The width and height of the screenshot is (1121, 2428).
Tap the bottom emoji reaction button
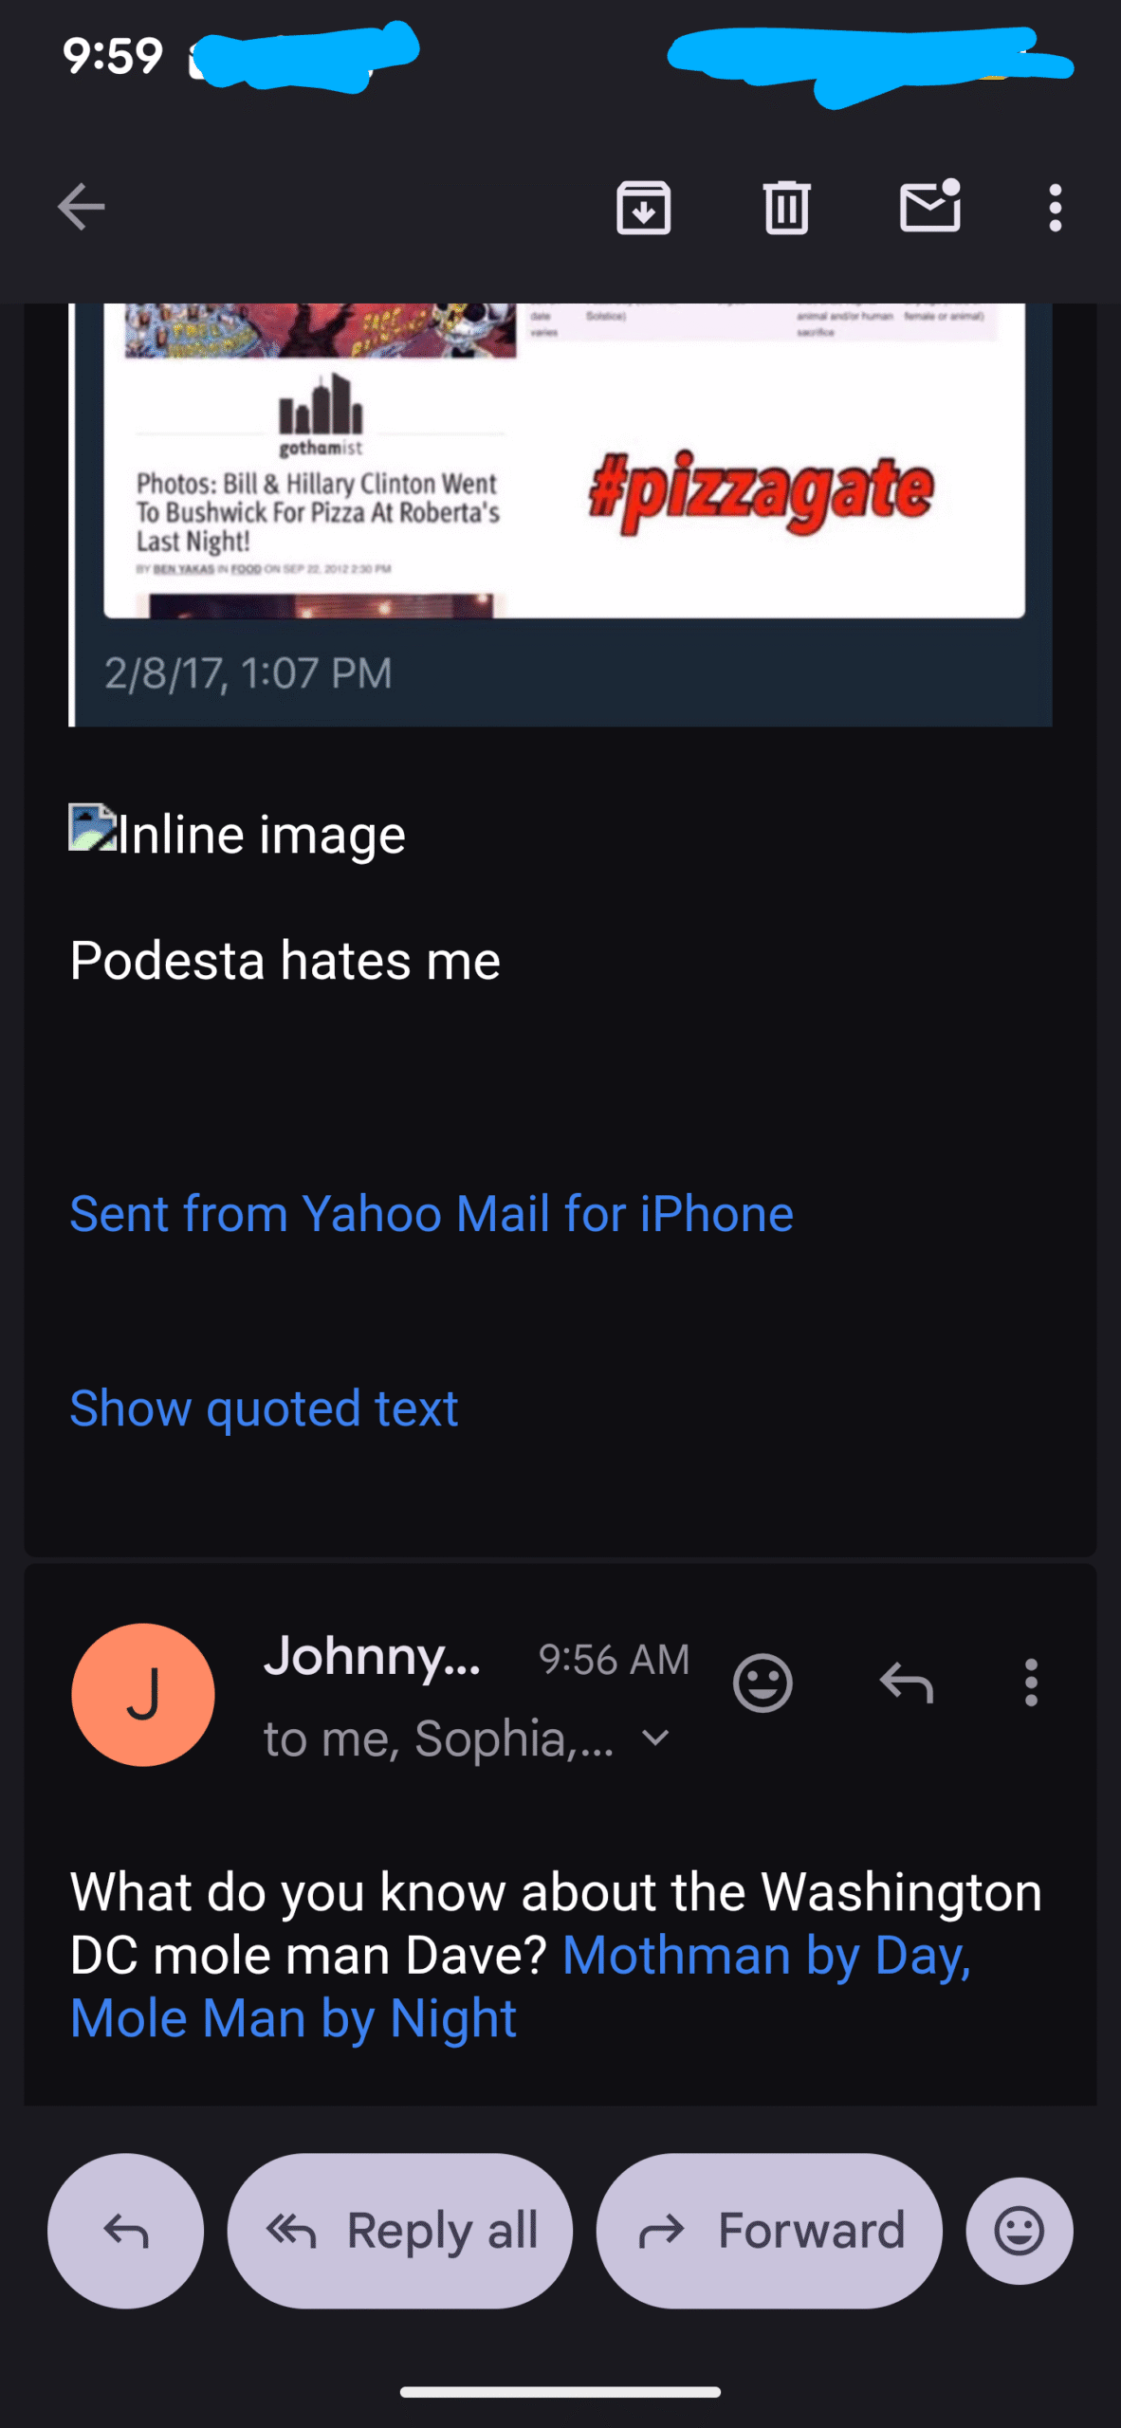point(1020,2231)
